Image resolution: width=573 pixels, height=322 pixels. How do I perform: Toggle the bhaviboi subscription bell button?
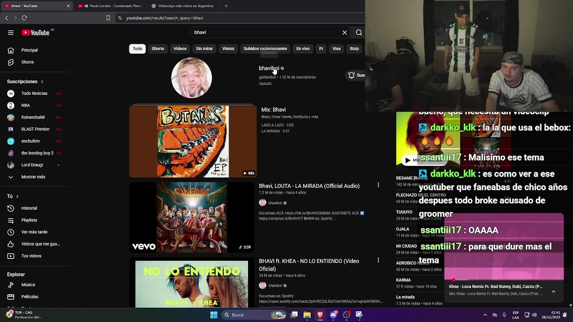click(356, 75)
